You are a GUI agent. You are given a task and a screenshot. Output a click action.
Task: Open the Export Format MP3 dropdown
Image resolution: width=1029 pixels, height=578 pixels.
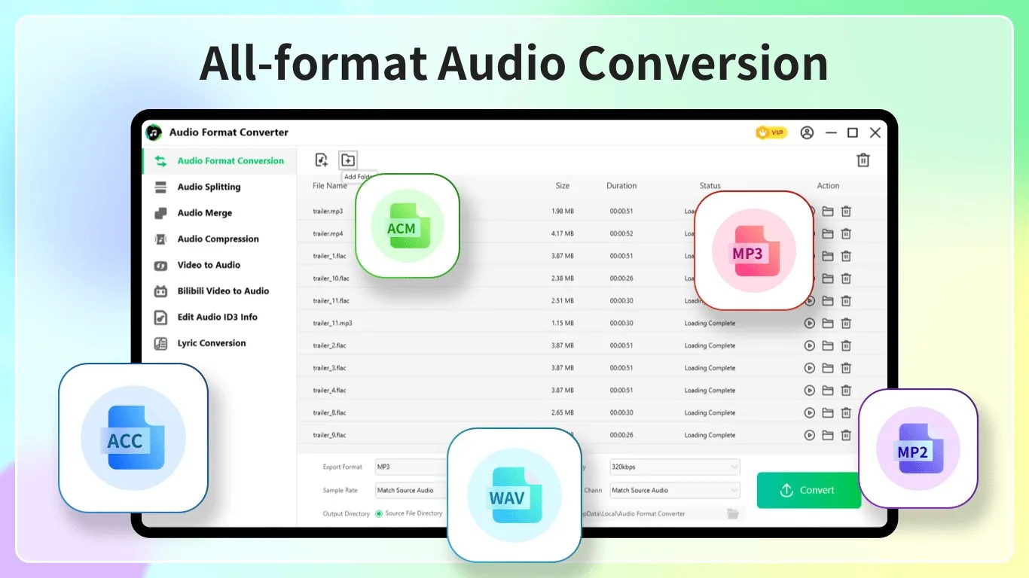411,467
